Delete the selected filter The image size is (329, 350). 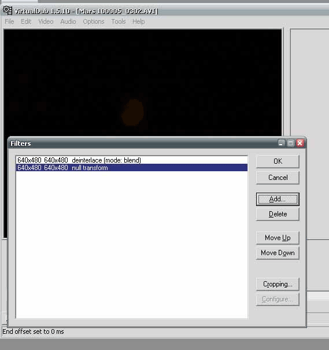(278, 214)
